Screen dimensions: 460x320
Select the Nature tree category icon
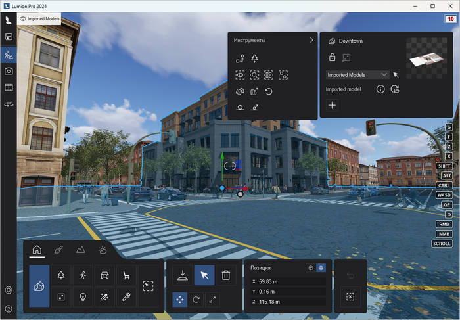(61, 275)
